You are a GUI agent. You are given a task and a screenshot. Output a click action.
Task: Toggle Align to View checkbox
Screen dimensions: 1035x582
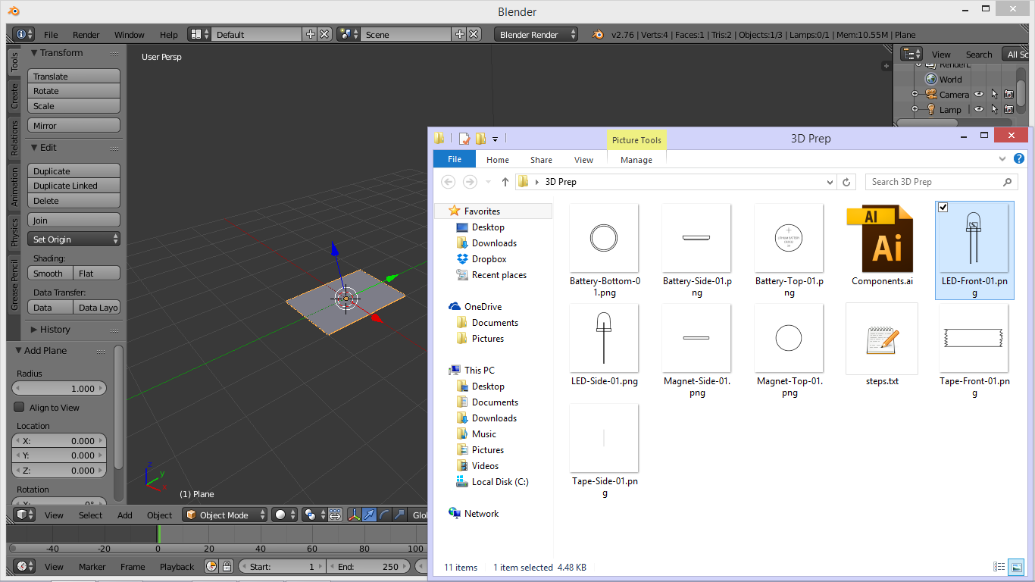coord(20,407)
